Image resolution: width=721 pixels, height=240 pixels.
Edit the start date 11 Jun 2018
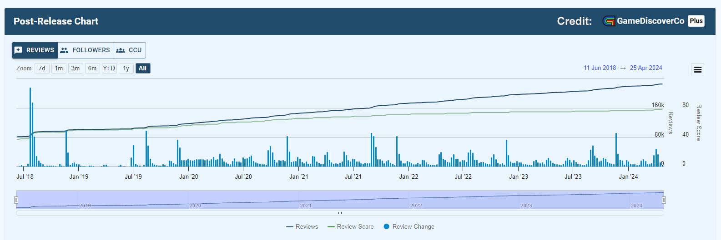click(600, 68)
